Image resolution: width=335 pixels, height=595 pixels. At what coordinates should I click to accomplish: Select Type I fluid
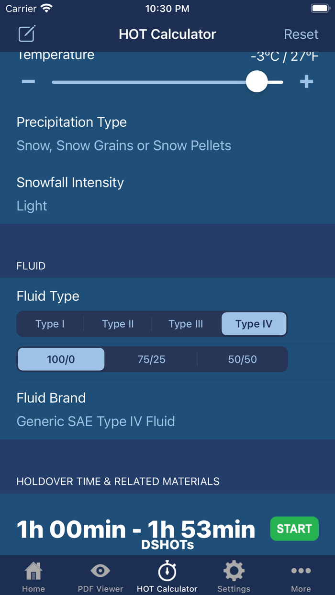click(50, 324)
